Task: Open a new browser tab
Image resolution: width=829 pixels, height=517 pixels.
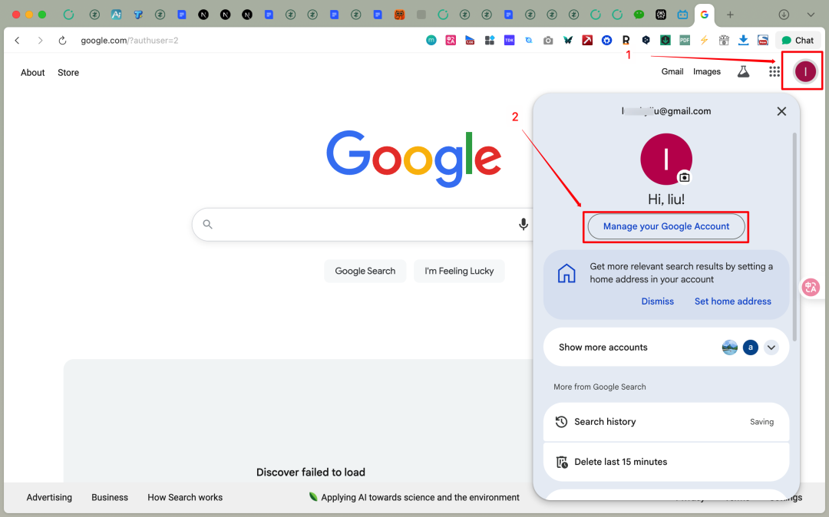Action: pos(730,15)
